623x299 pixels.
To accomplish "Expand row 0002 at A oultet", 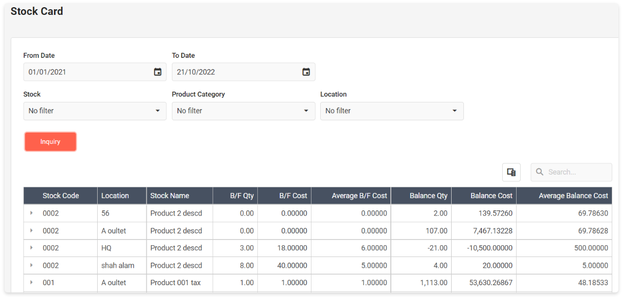I will (x=31, y=230).
